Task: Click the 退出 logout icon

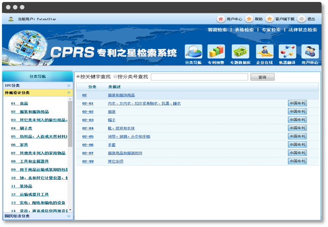Action: point(302,19)
